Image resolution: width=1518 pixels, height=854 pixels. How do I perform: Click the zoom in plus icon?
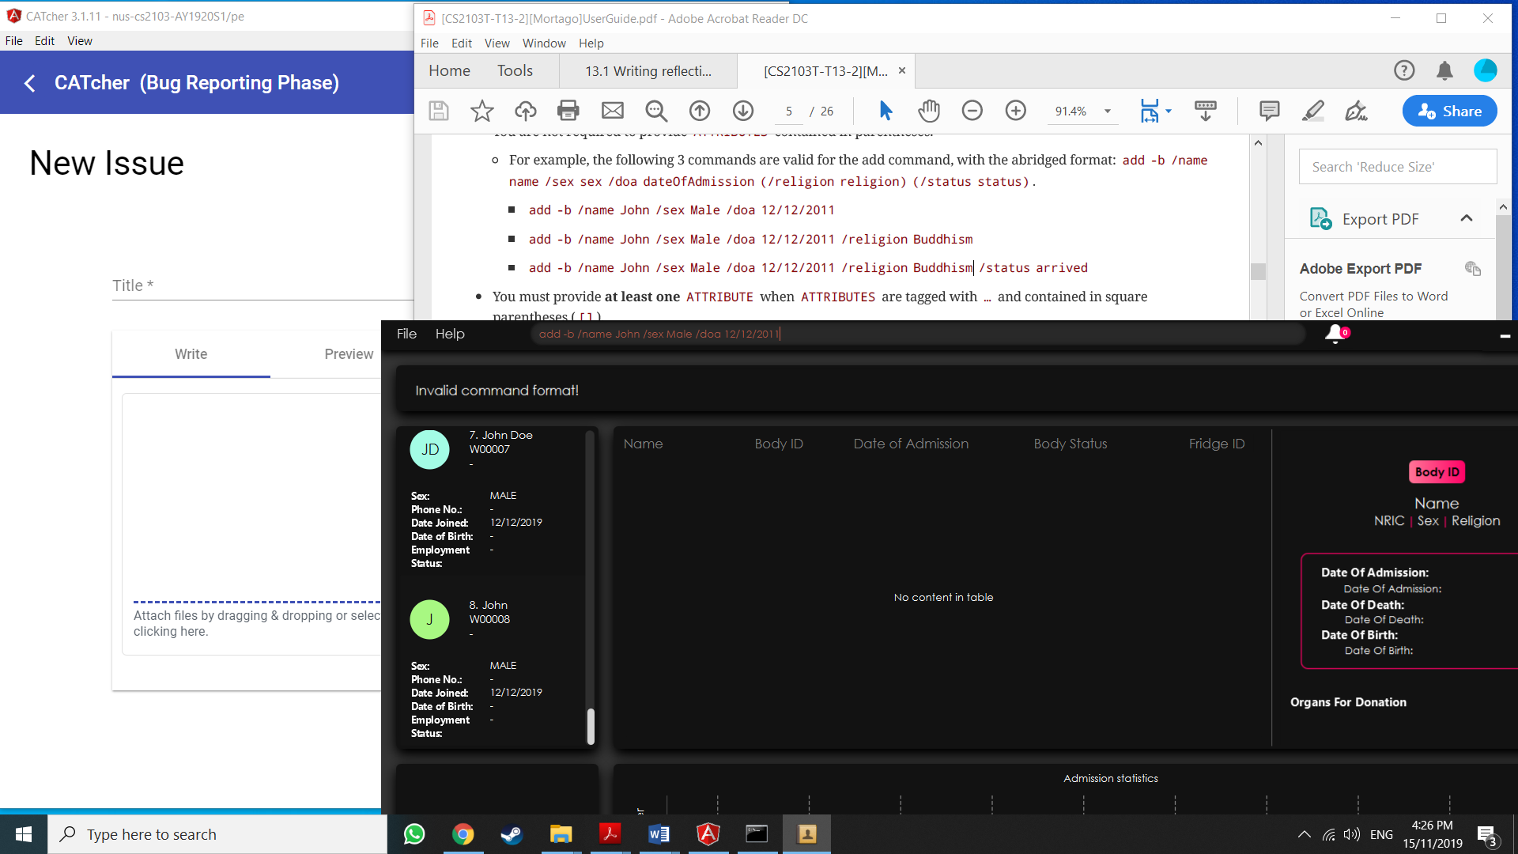click(1015, 111)
